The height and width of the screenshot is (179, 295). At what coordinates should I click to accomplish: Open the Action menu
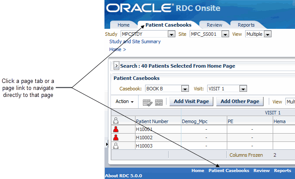pyautogui.click(x=125, y=102)
